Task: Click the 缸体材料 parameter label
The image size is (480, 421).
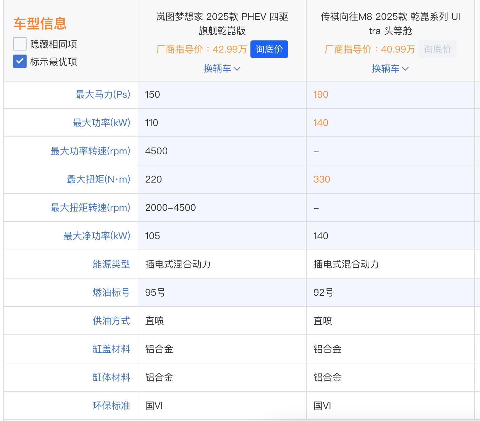Action: coord(111,377)
